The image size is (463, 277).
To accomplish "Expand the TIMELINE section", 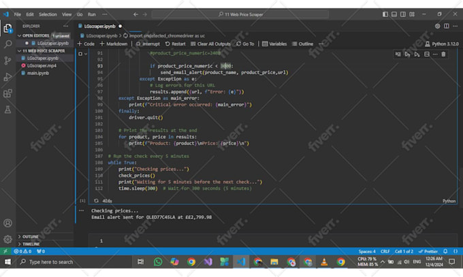I will point(31,244).
